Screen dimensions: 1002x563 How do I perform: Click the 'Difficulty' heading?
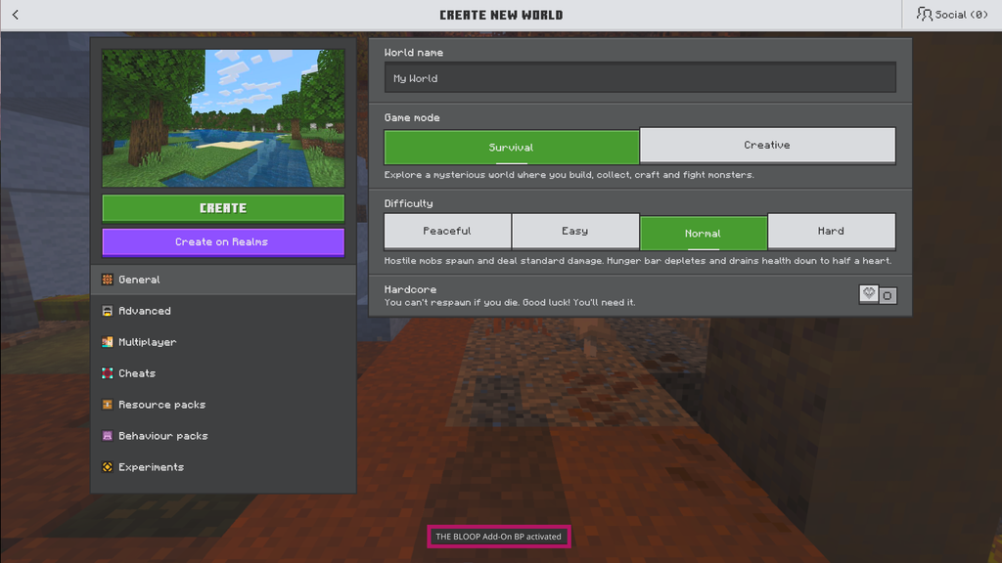(x=408, y=203)
